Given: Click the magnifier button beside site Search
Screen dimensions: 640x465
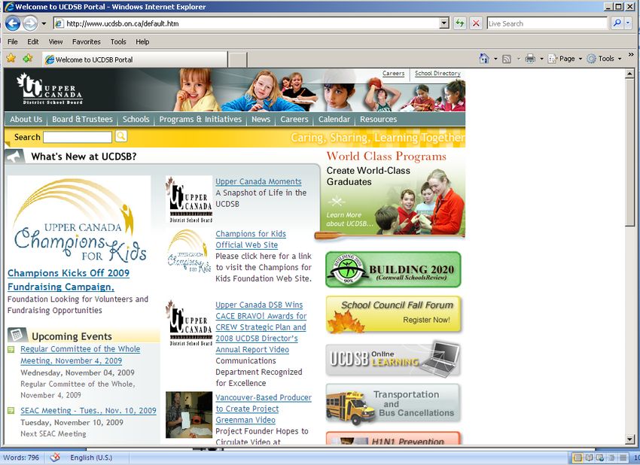Looking at the screenshot, I should 121,136.
